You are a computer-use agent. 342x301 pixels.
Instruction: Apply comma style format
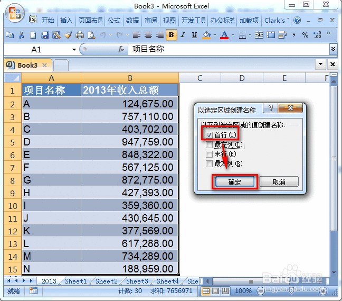point(294,35)
